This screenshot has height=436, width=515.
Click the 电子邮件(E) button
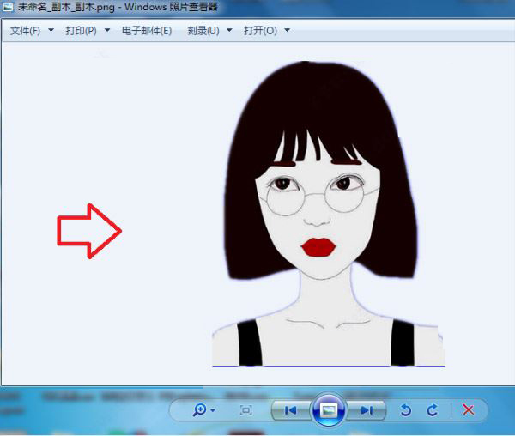pos(147,31)
